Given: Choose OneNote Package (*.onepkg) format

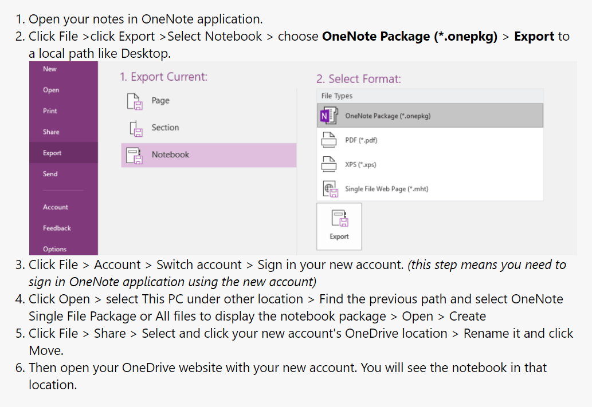Looking at the screenshot, I should 430,116.
